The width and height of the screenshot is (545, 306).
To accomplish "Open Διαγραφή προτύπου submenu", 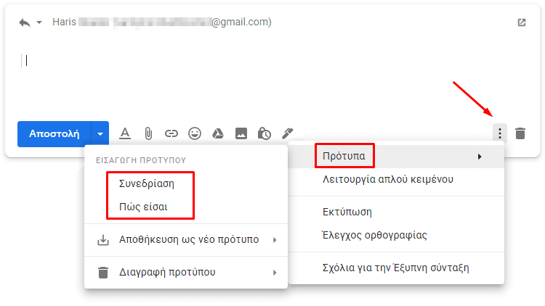I will click(x=186, y=273).
